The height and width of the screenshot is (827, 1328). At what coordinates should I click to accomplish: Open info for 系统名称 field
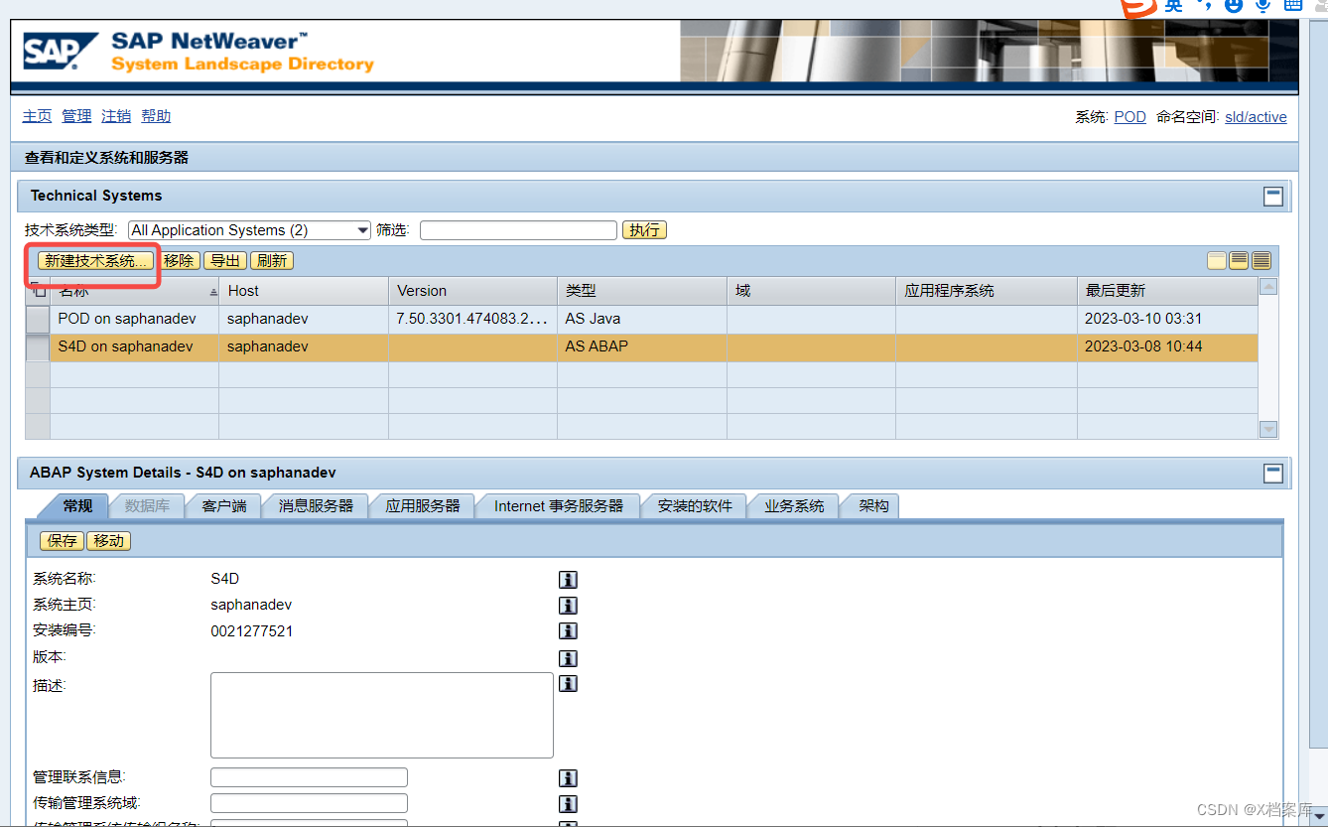[x=568, y=580]
